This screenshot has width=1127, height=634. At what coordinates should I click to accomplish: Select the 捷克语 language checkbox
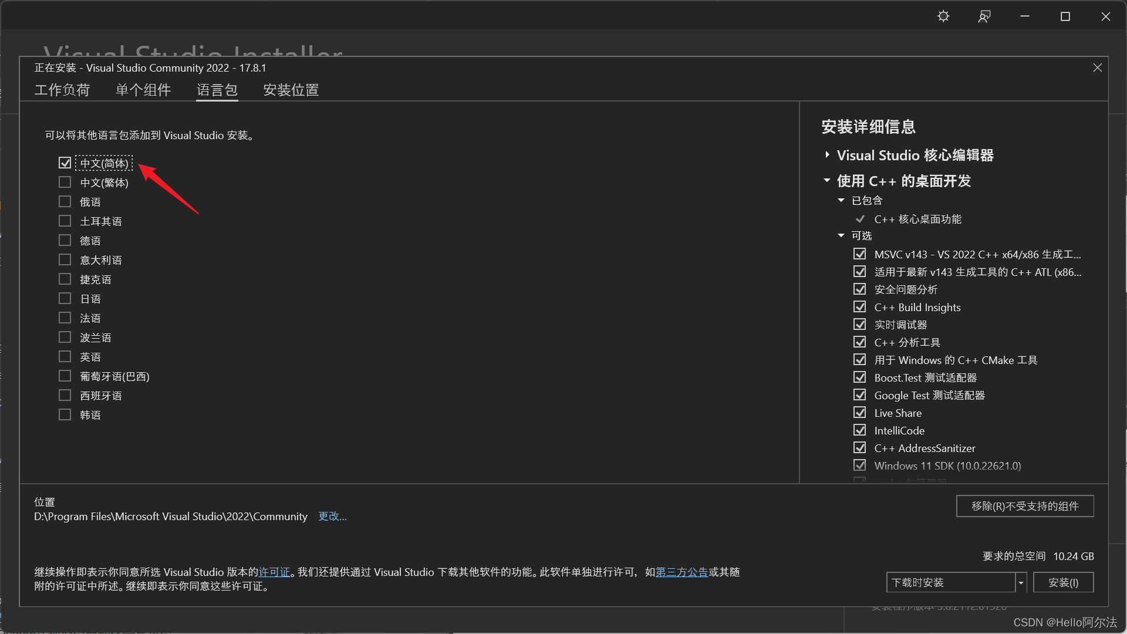pos(65,279)
